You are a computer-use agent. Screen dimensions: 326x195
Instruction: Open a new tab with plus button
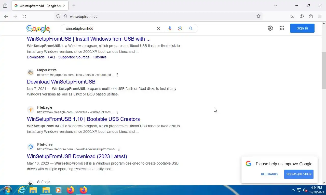(74, 6)
